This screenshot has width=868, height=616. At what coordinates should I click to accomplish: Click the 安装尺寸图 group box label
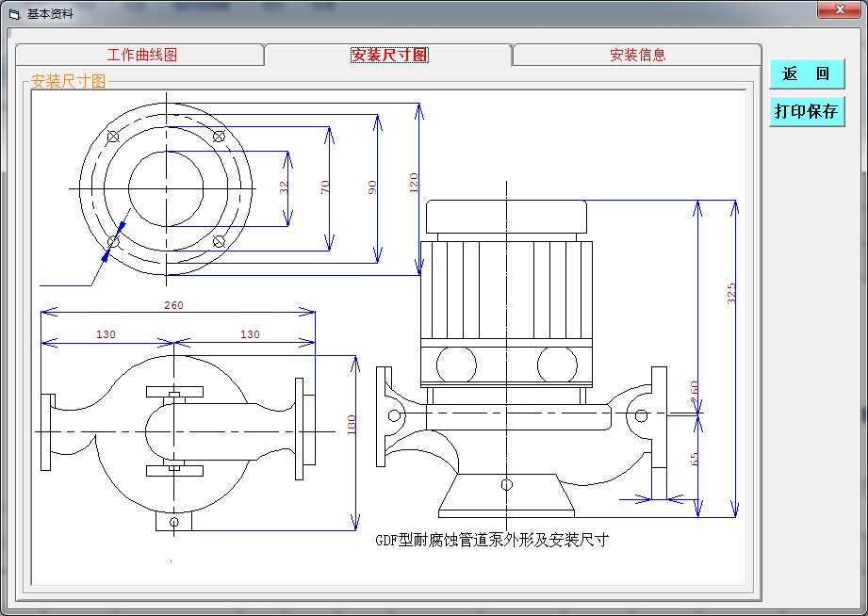click(x=68, y=81)
